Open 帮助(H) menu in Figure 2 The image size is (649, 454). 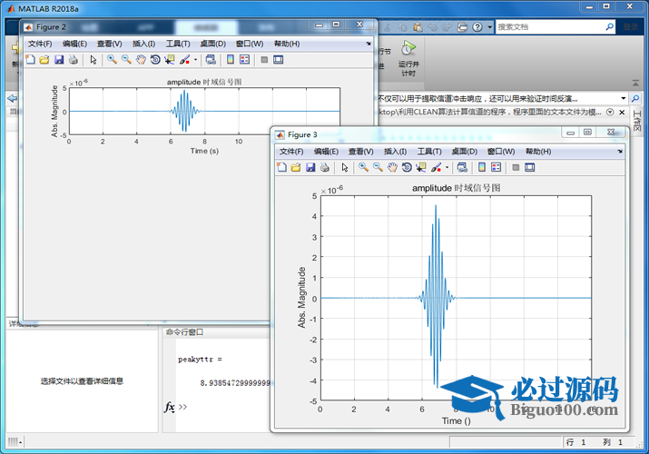287,44
